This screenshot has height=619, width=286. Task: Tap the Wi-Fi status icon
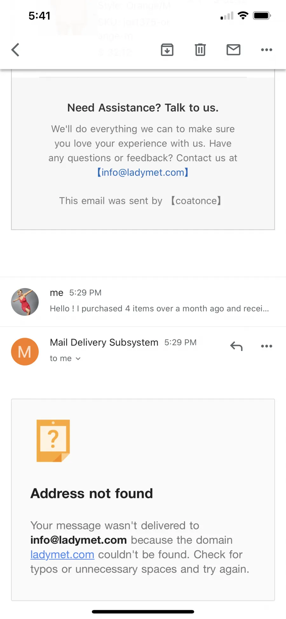243,16
